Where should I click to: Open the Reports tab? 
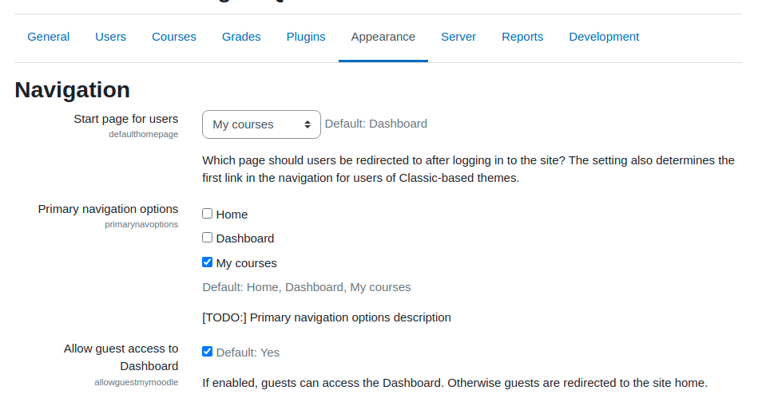tap(522, 37)
